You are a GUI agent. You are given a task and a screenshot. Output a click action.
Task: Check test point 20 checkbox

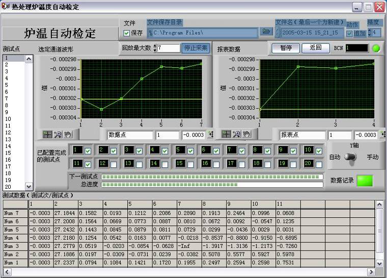tap(319, 164)
